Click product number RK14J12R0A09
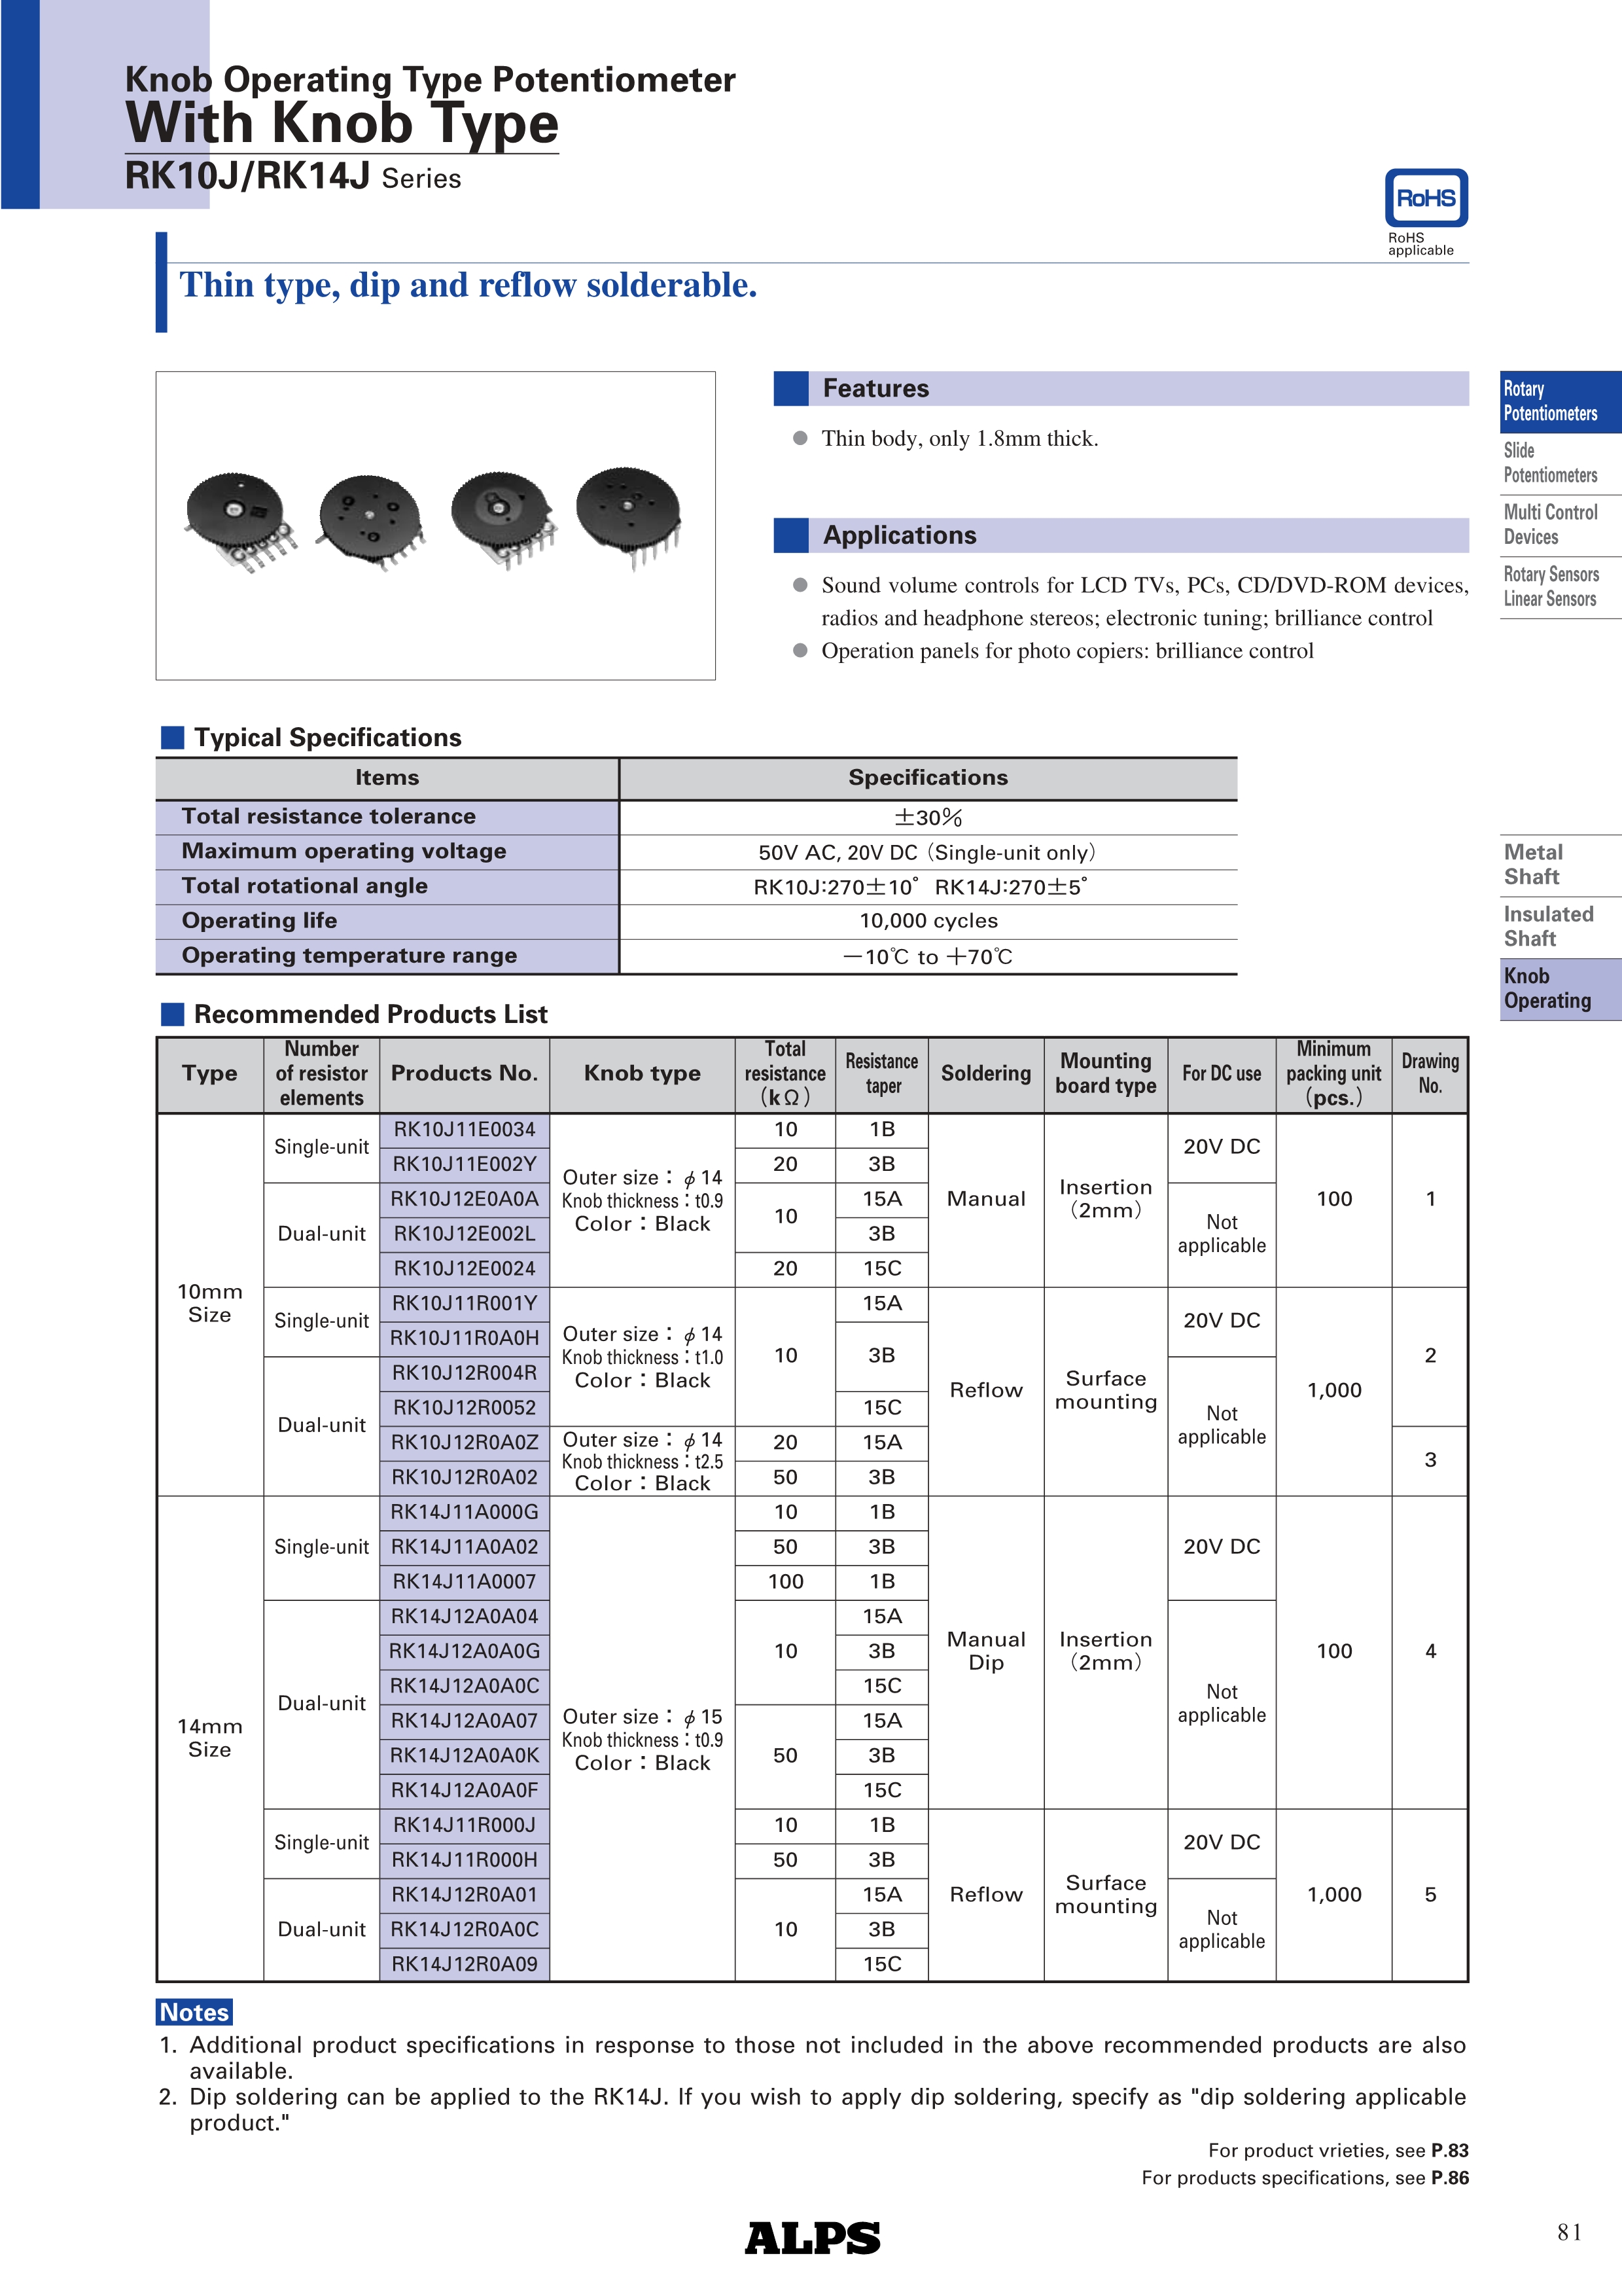Screen dimensions: 1622x2296 [464, 1964]
